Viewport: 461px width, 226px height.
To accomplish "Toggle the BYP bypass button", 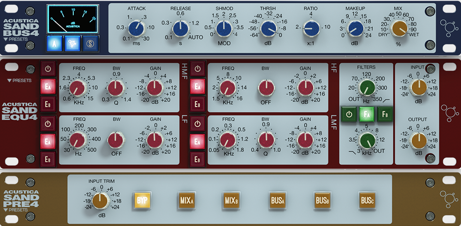I will (142, 201).
